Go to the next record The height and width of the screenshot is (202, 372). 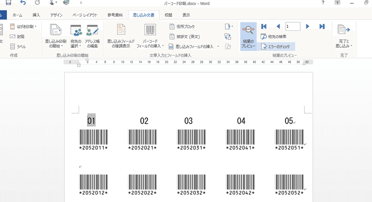coord(307,26)
